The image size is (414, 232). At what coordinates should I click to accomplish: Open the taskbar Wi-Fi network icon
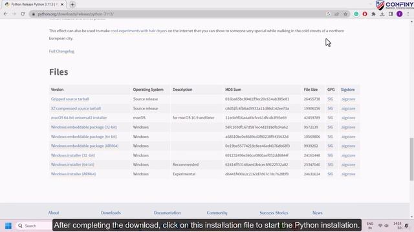pos(380,226)
